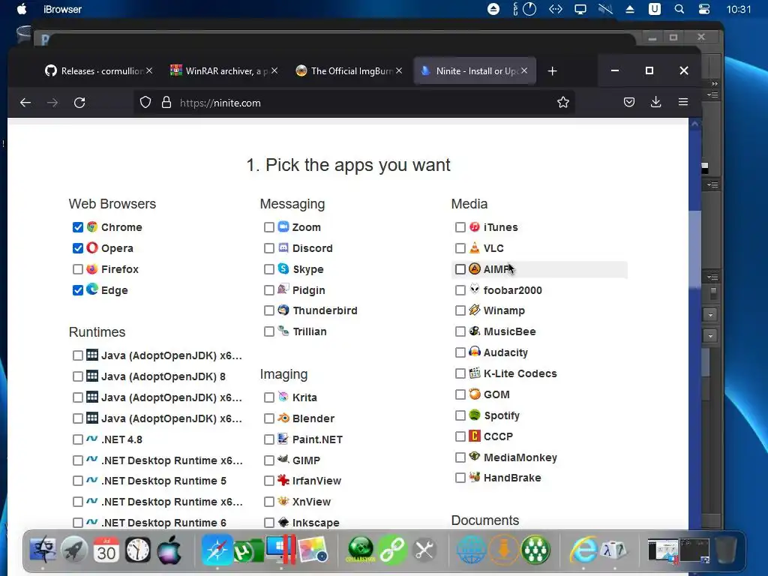The height and width of the screenshot is (576, 768).
Task: Click the Trillian label
Action: pyautogui.click(x=310, y=331)
